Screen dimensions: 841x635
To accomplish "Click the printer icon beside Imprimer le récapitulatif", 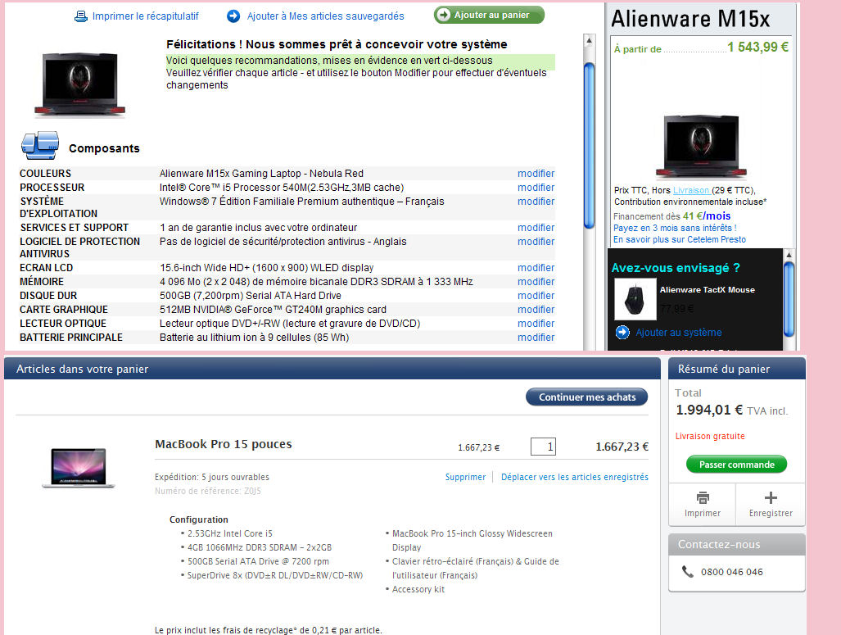I will [x=81, y=16].
